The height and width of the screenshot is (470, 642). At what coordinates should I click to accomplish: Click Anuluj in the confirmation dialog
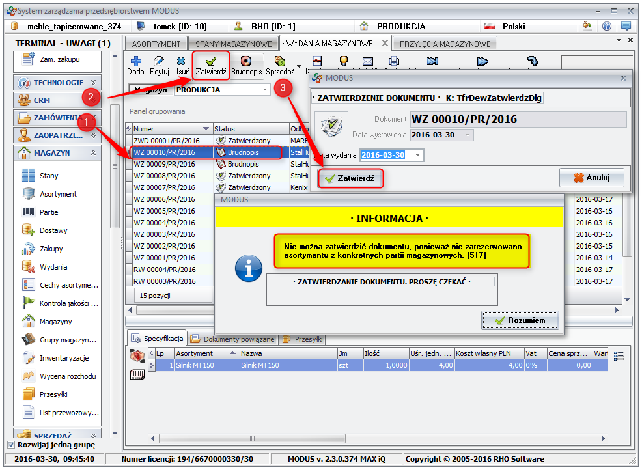pyautogui.click(x=592, y=178)
